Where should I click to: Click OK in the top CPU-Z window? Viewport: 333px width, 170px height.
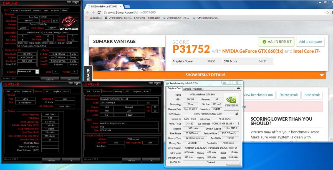[70, 79]
